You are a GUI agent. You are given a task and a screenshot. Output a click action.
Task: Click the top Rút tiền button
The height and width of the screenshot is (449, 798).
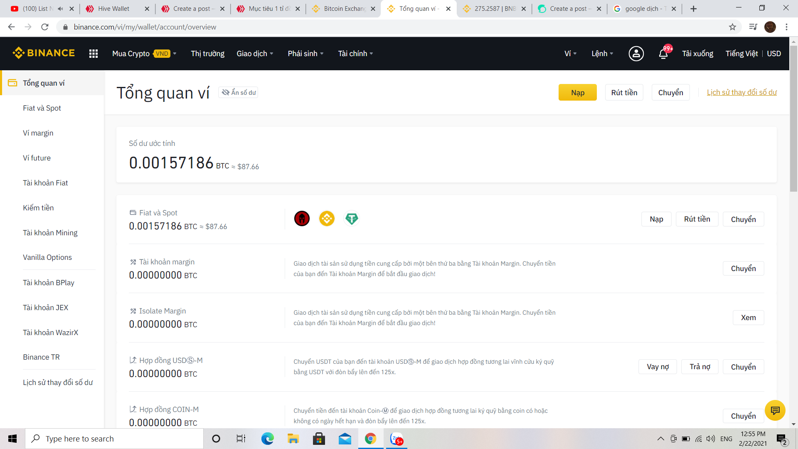624,92
